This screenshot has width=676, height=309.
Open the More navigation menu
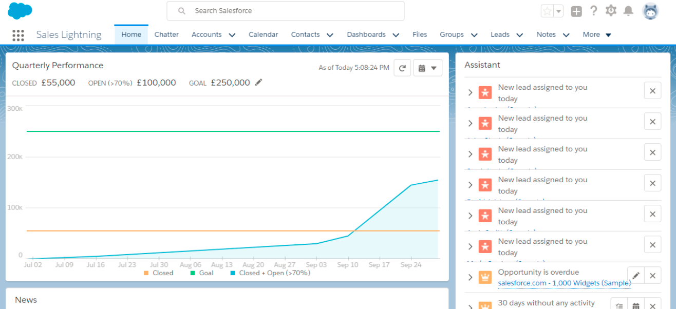pos(597,34)
